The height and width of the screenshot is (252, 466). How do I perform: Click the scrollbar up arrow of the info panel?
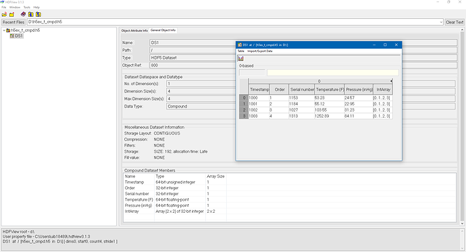[x=462, y=30]
